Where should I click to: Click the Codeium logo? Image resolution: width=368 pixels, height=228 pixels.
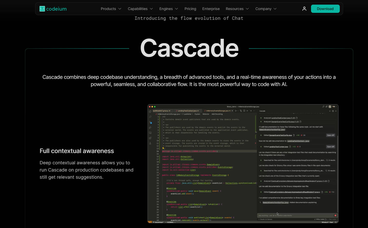pyautogui.click(x=53, y=9)
